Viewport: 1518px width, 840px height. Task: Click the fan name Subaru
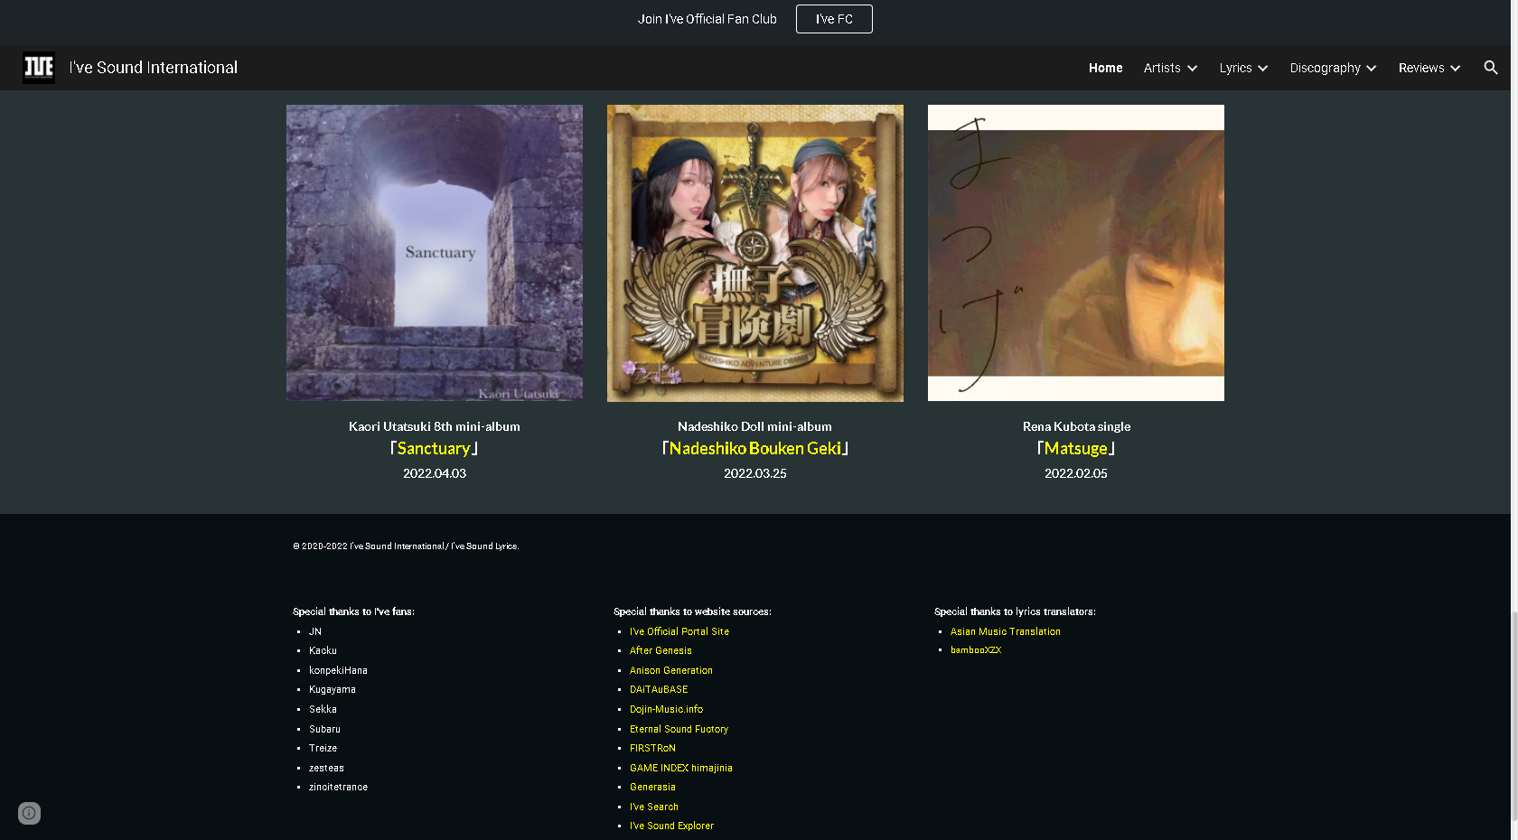tap(324, 729)
